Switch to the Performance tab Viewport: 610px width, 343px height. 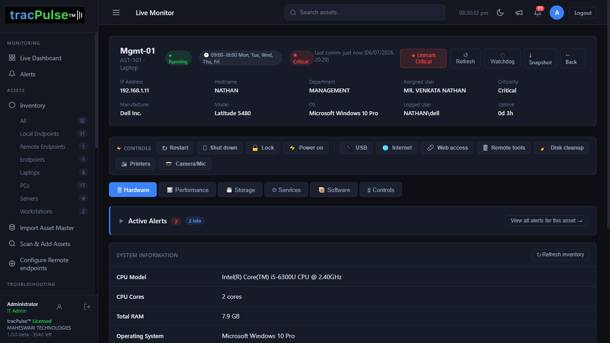click(187, 190)
